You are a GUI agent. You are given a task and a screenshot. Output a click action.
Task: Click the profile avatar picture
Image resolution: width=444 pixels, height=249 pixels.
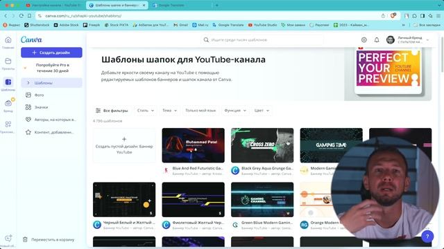click(x=390, y=40)
